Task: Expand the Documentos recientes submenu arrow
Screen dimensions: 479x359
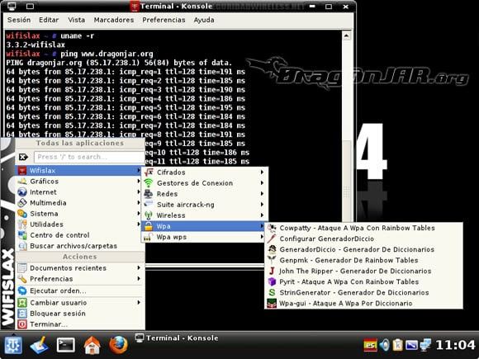Action: pyautogui.click(x=139, y=267)
